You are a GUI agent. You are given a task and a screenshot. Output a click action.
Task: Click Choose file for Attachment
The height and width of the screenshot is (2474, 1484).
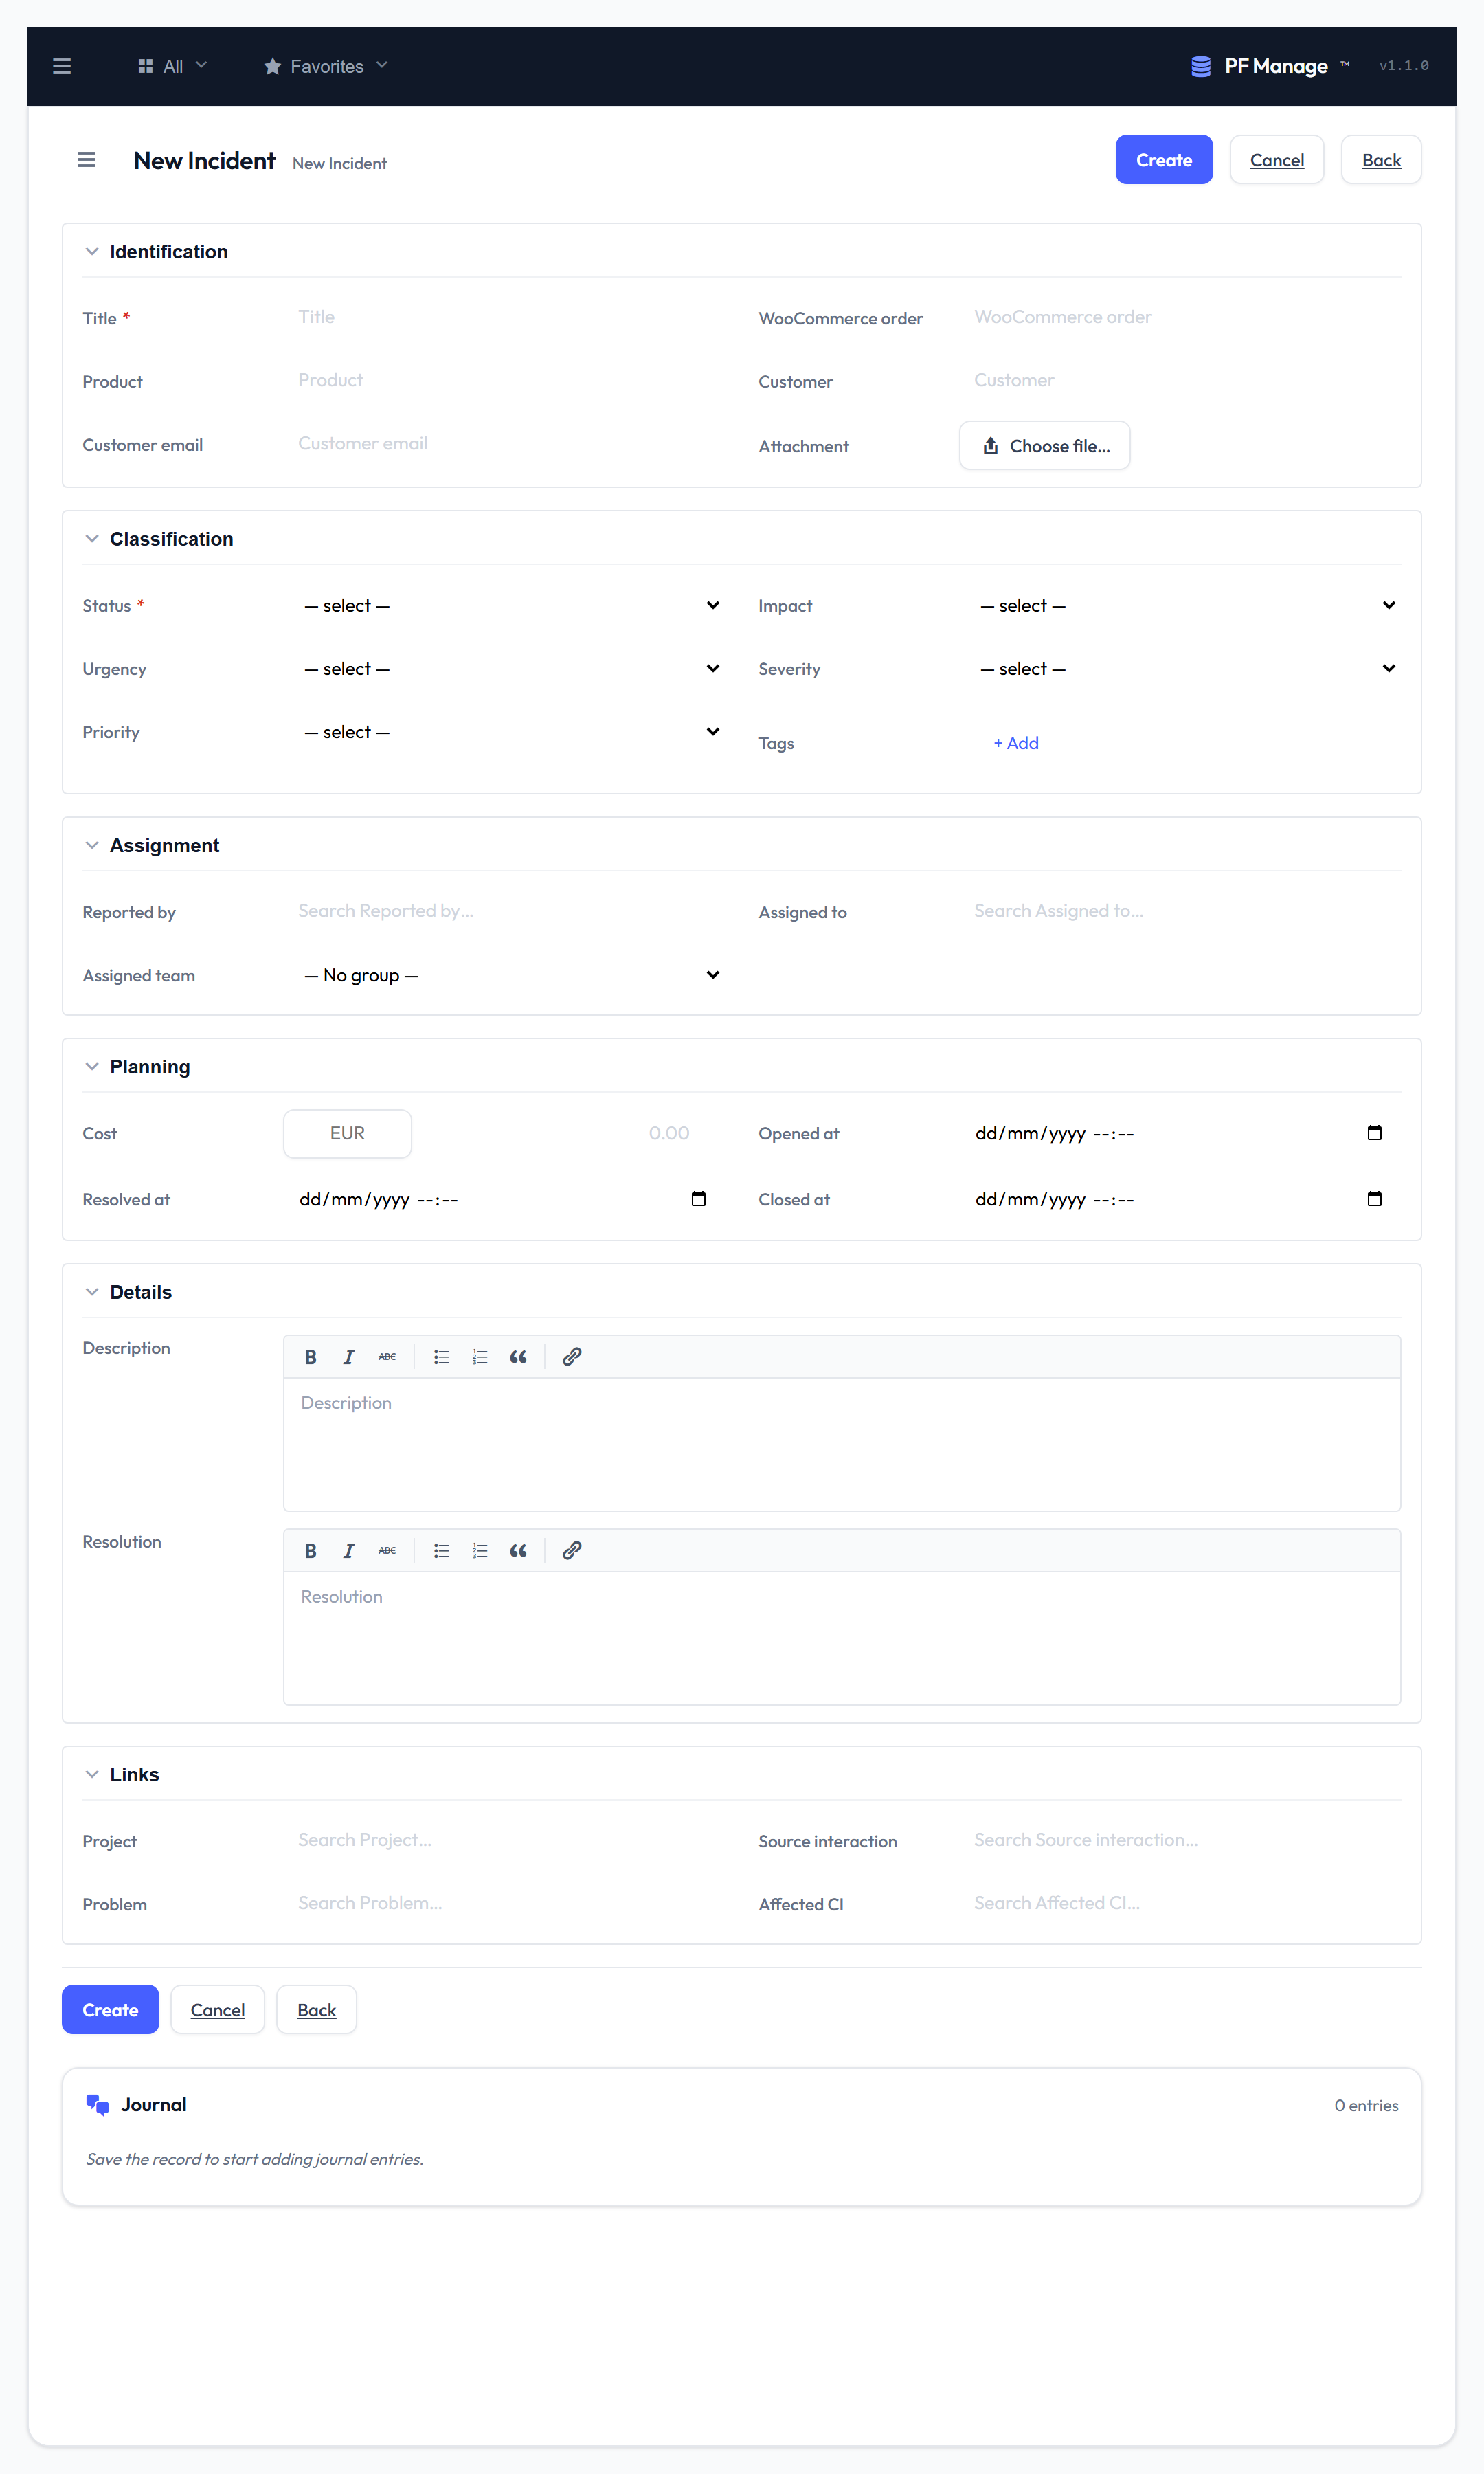(x=1045, y=446)
